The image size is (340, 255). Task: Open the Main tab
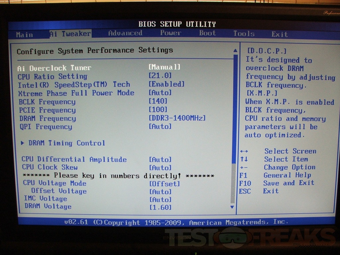tap(25, 35)
